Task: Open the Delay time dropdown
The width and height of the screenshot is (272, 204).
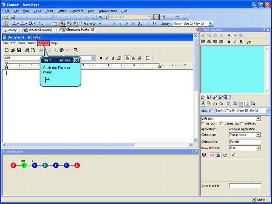Action: (x=258, y=148)
